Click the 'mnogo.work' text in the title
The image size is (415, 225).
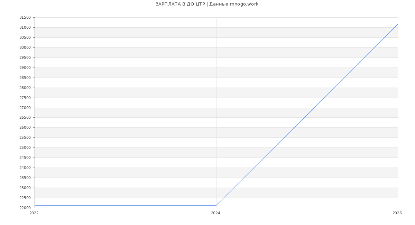pos(244,4)
